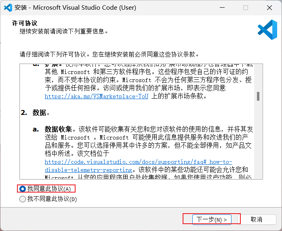282x231 pixels.
Task: Click the VS Code icon in title bar
Action: point(8,8)
